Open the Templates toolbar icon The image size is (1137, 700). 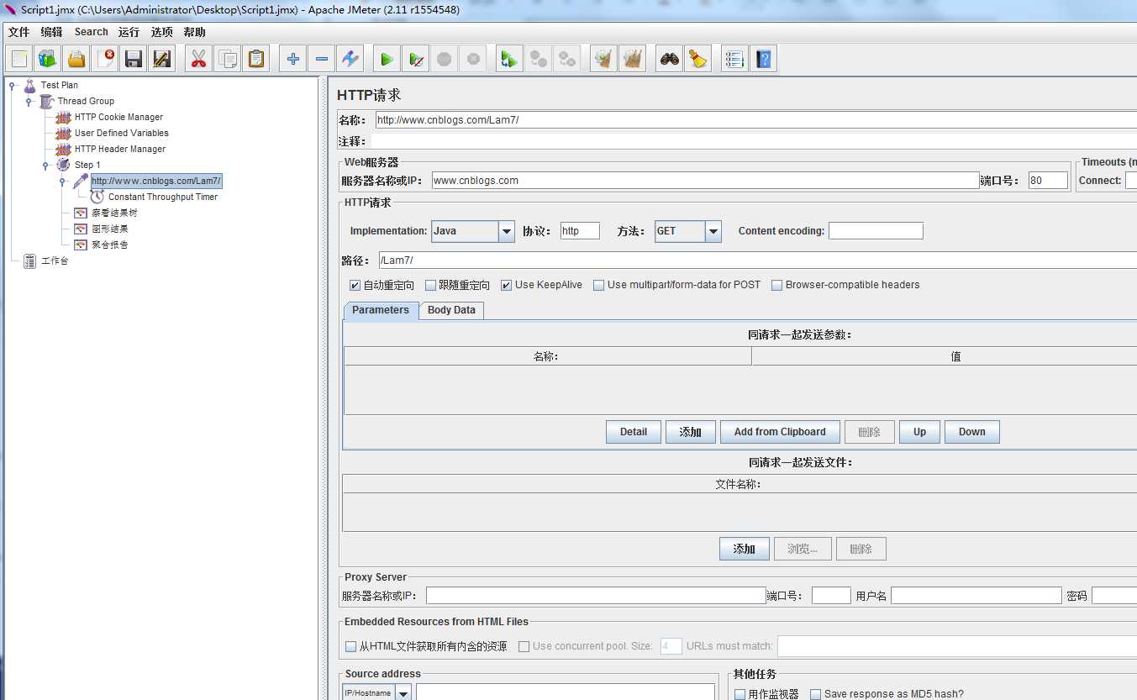click(48, 59)
